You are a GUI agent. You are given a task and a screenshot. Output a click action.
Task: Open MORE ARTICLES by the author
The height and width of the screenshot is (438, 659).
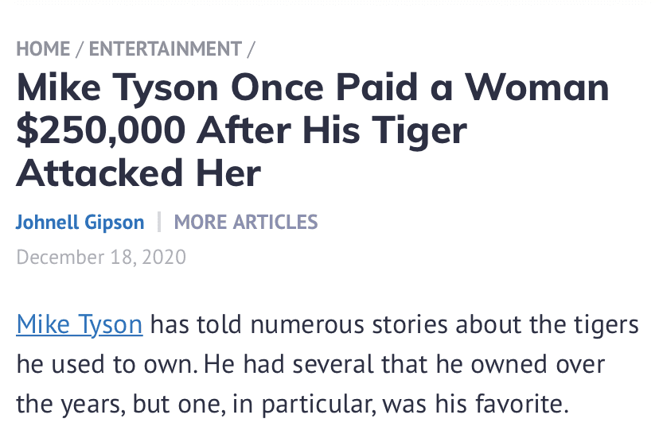(246, 222)
